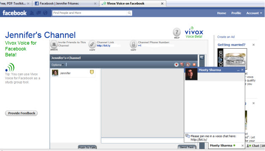Open the Help question mark icon
Image resolution: width=265 pixels, height=151 pixels.
click(x=177, y=32)
